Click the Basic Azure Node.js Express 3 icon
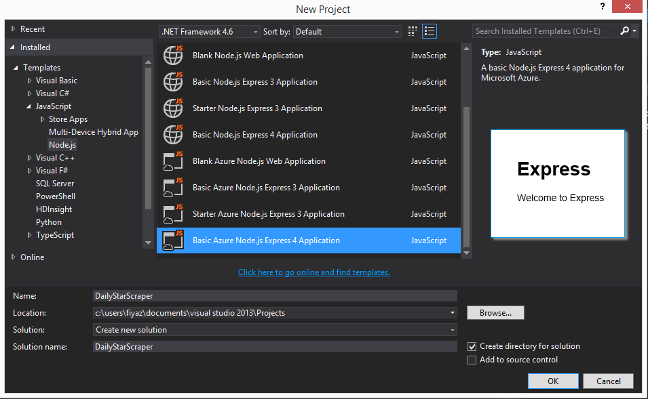The image size is (648, 399). (173, 188)
